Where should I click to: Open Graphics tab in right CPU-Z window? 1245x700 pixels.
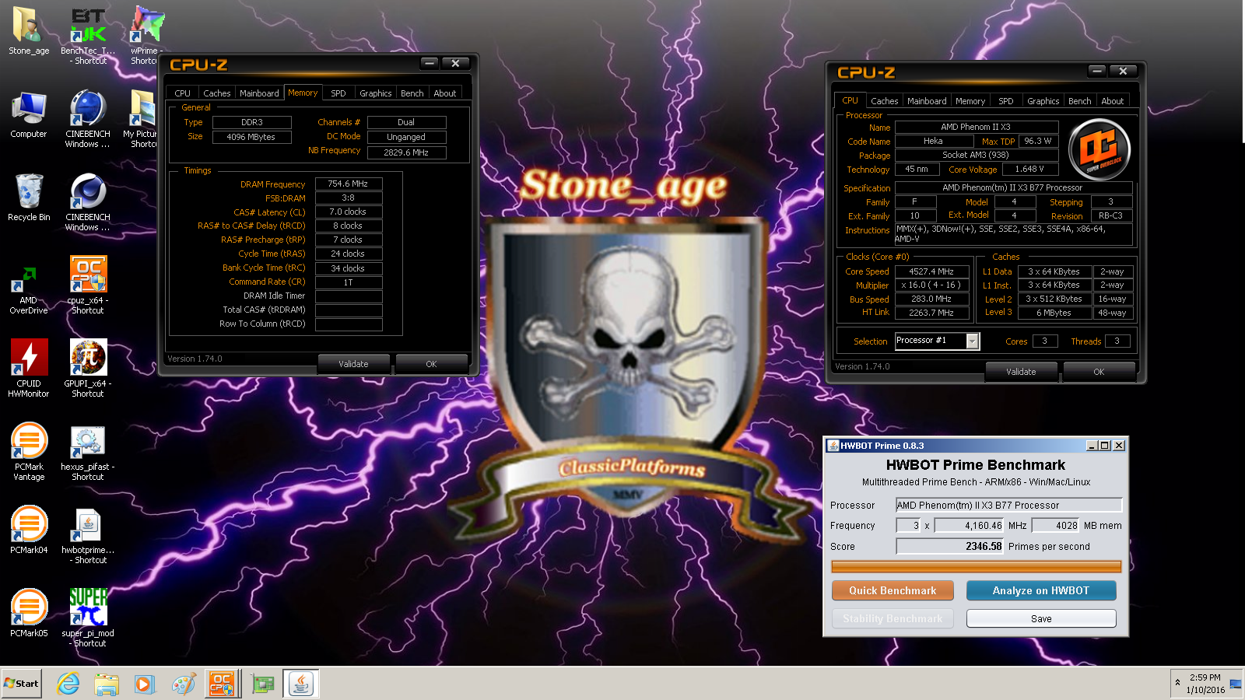point(1043,101)
